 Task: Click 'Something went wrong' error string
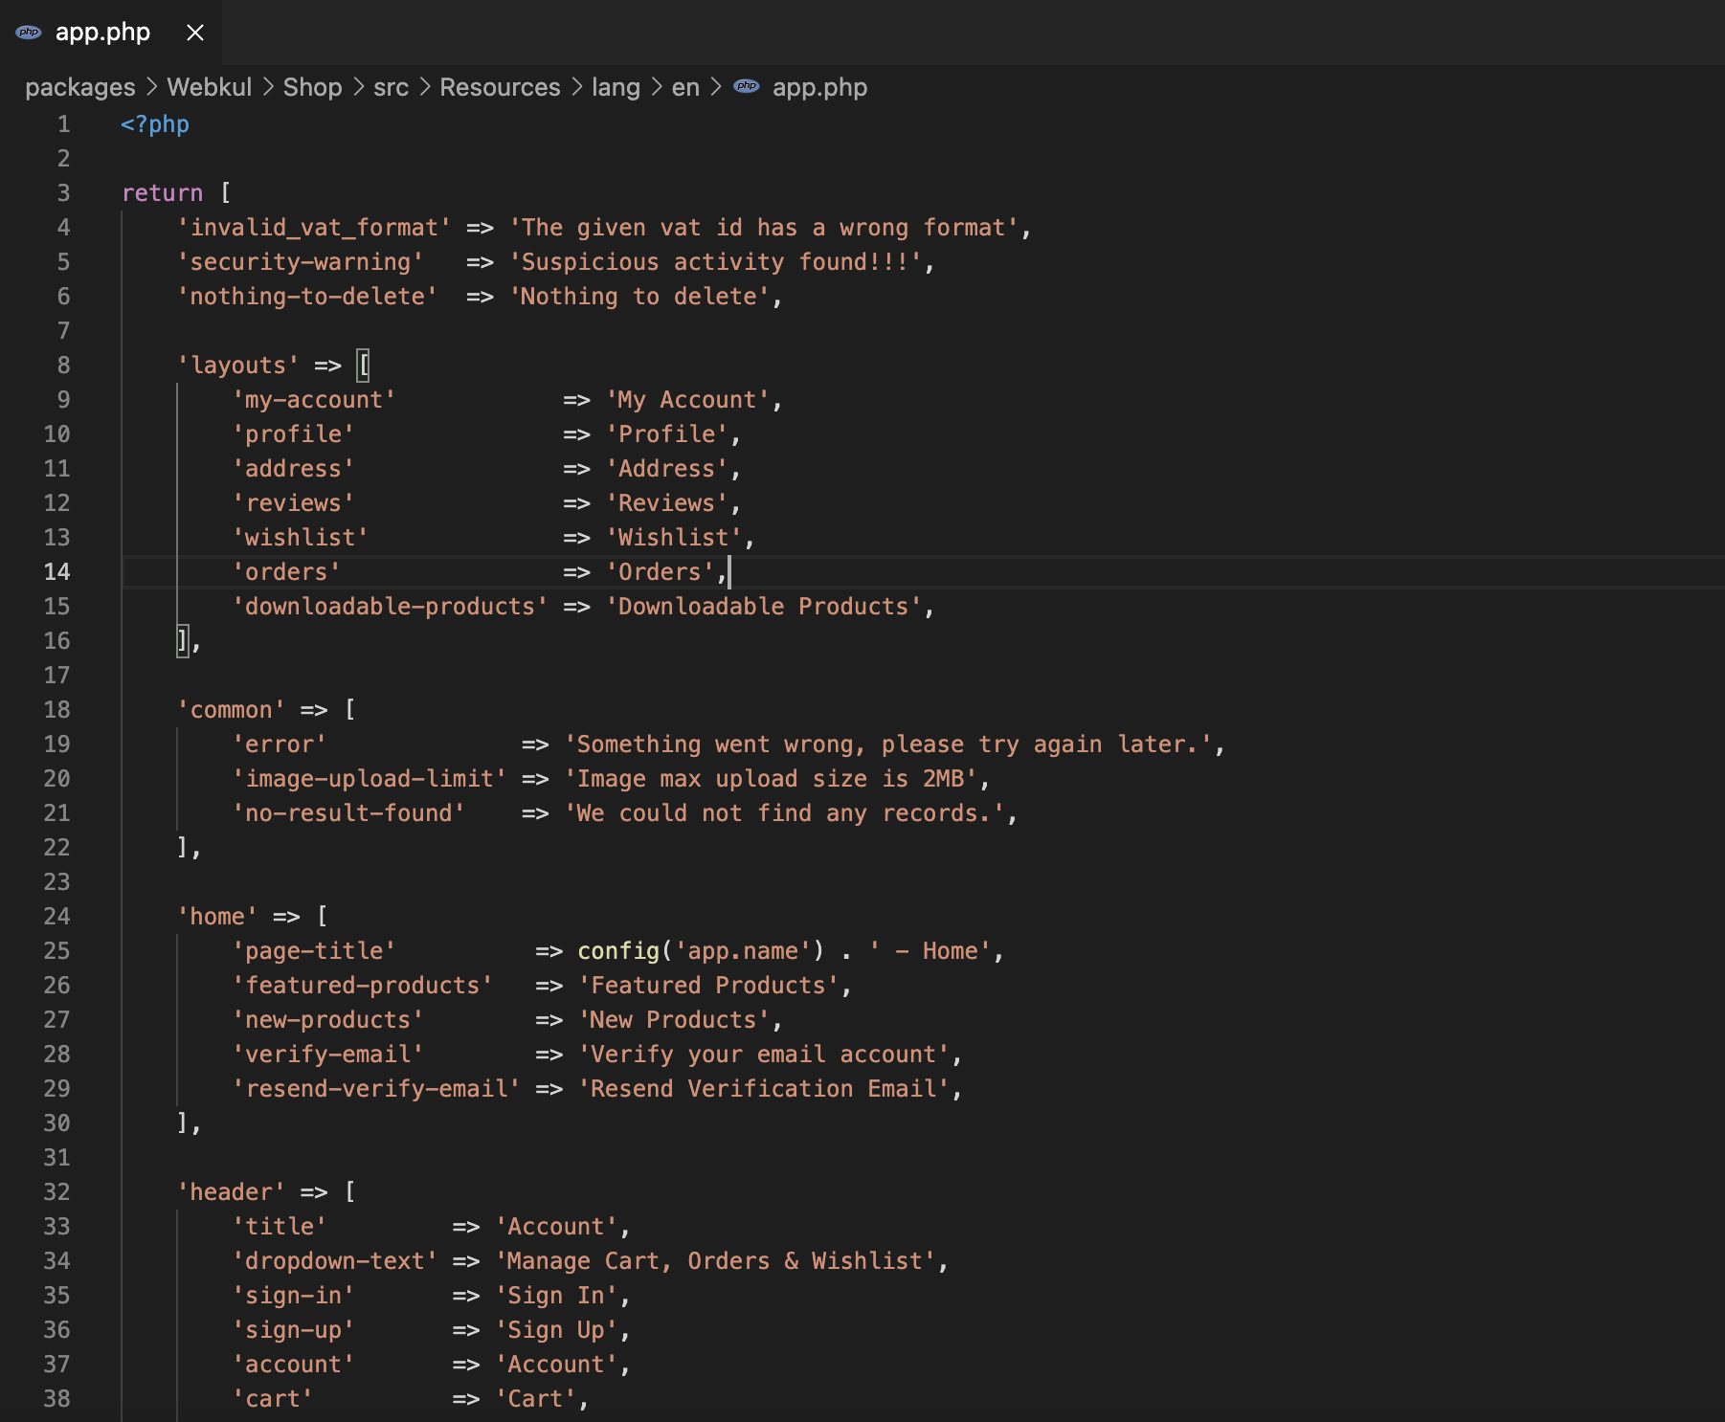tap(888, 744)
